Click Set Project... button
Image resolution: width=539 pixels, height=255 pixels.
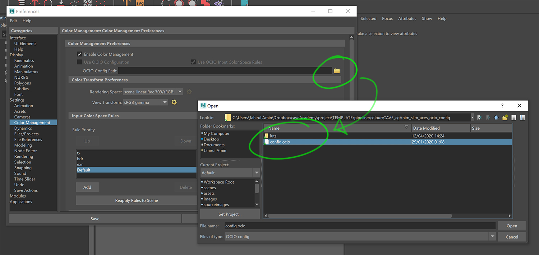pyautogui.click(x=230, y=214)
